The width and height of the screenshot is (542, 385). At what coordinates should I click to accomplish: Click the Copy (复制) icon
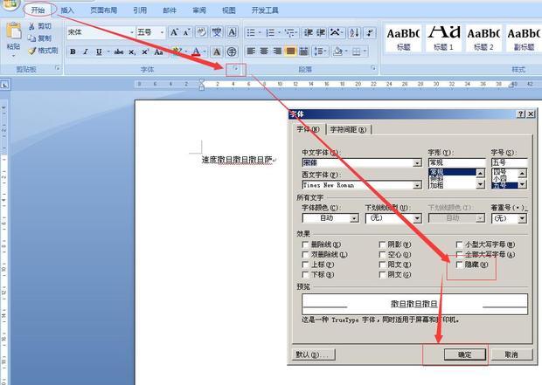[x=31, y=38]
